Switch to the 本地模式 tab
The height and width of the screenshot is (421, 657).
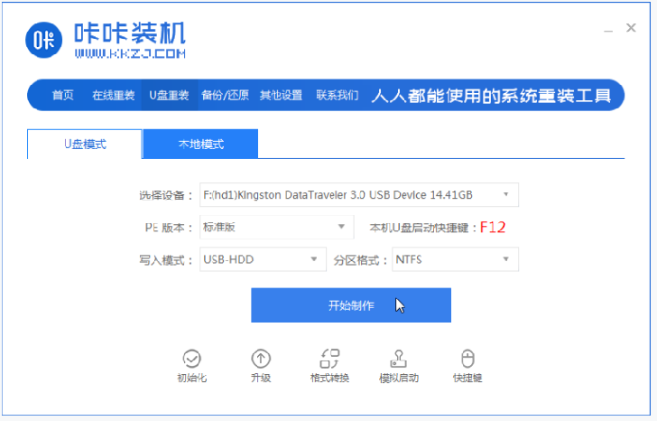pos(200,145)
